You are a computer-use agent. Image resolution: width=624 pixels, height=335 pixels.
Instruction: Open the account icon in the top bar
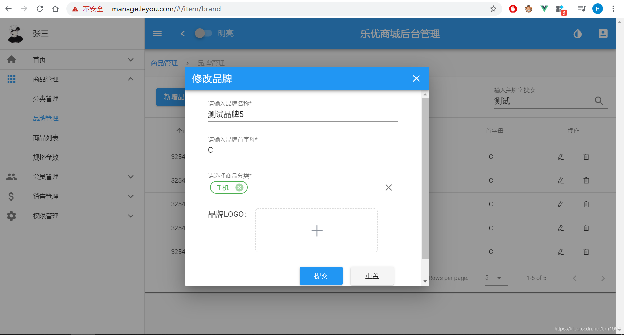coord(602,34)
